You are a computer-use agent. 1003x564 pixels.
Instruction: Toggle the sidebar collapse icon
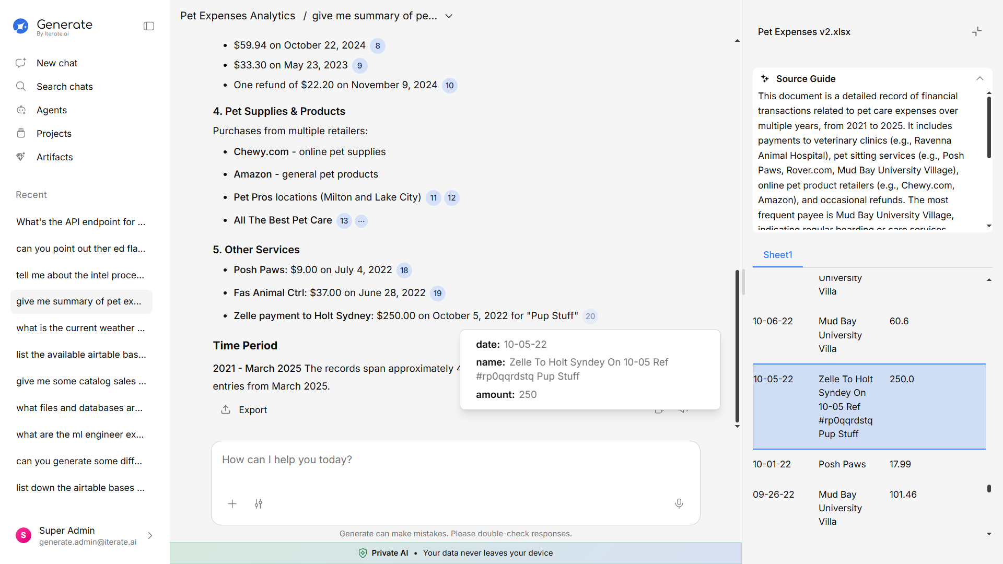[149, 26]
